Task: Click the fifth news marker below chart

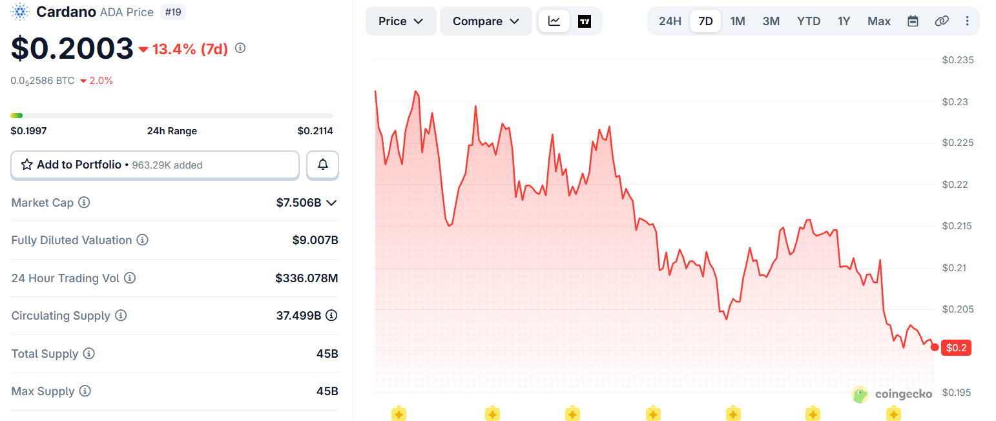Action: pyautogui.click(x=732, y=413)
